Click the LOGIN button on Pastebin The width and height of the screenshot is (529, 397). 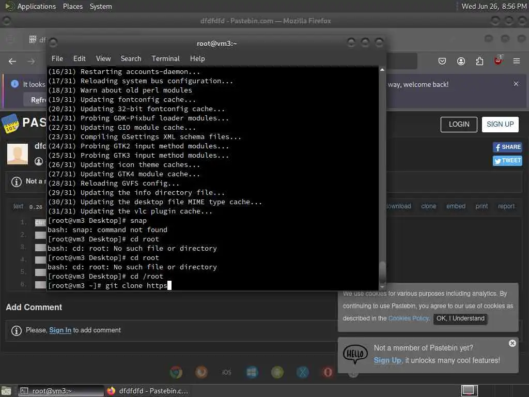459,124
